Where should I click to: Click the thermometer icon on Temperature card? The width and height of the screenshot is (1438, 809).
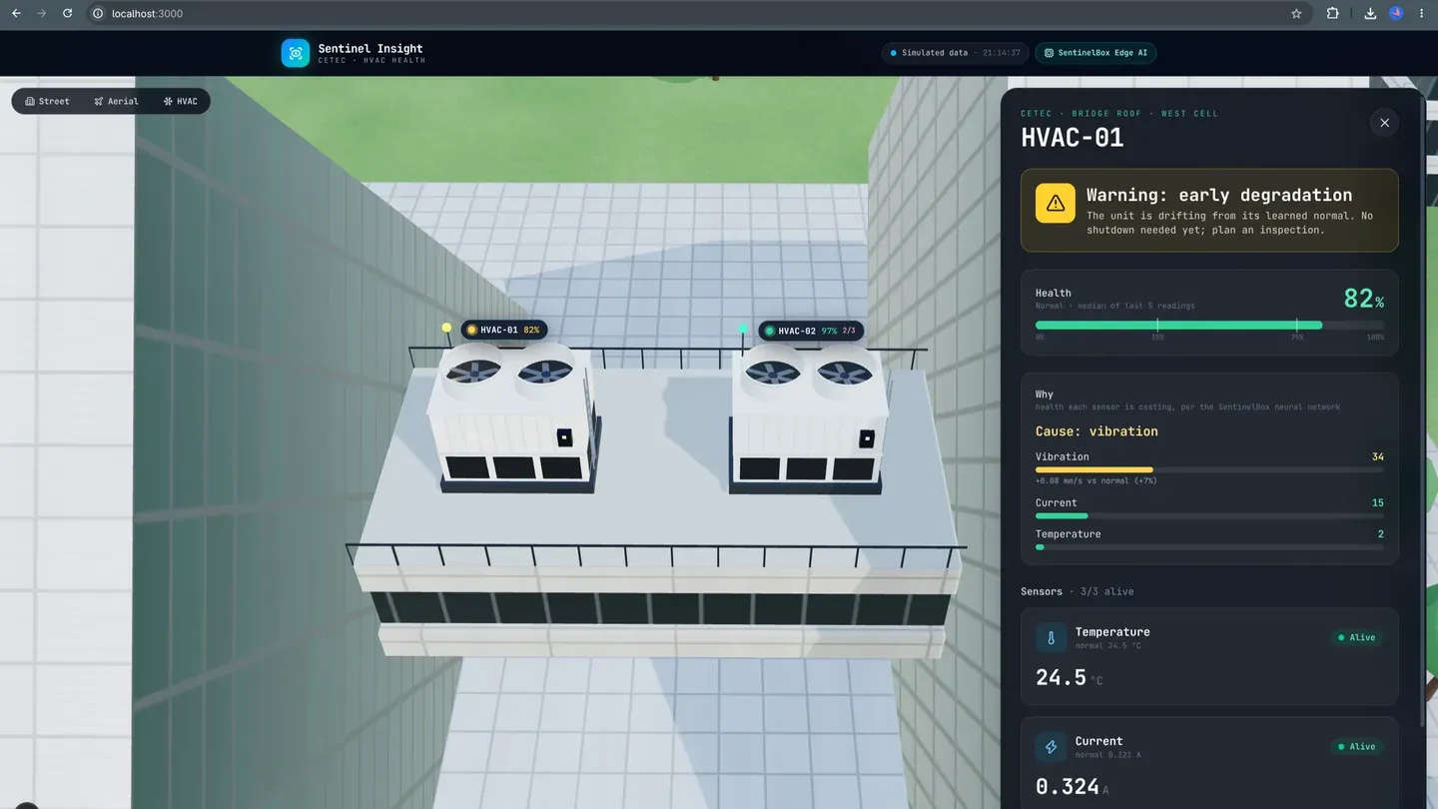(1052, 638)
